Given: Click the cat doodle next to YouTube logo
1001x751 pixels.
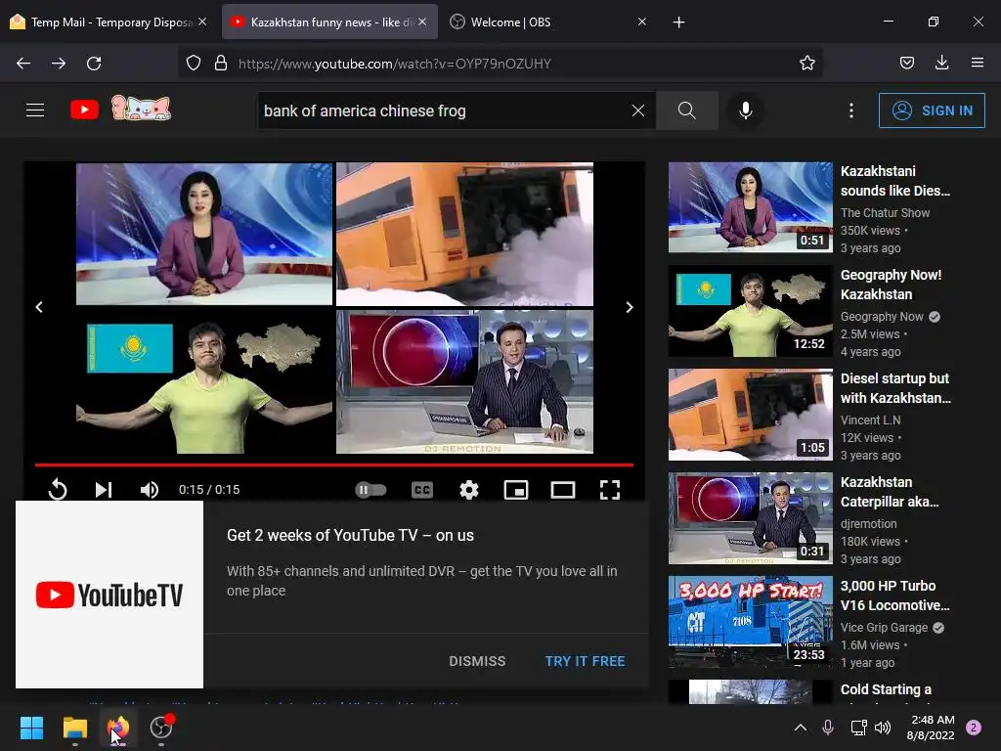Looking at the screenshot, I should (141, 108).
